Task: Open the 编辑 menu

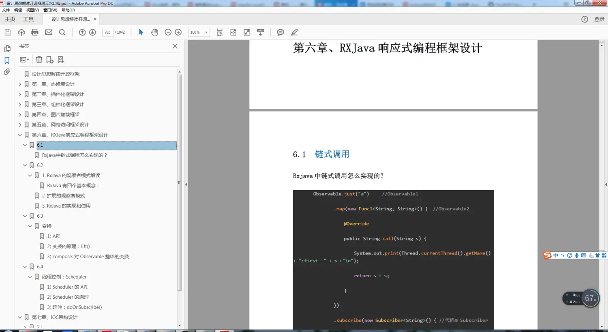Action: pyautogui.click(x=18, y=10)
